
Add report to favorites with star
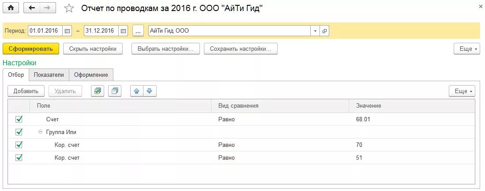[x=69, y=8]
